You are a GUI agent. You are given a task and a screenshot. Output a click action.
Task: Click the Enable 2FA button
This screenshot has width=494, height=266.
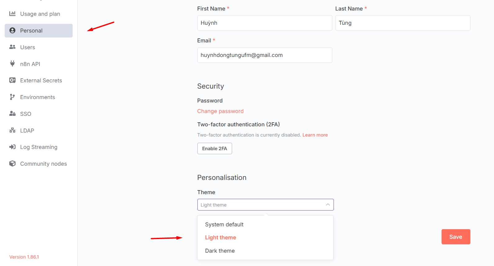214,148
